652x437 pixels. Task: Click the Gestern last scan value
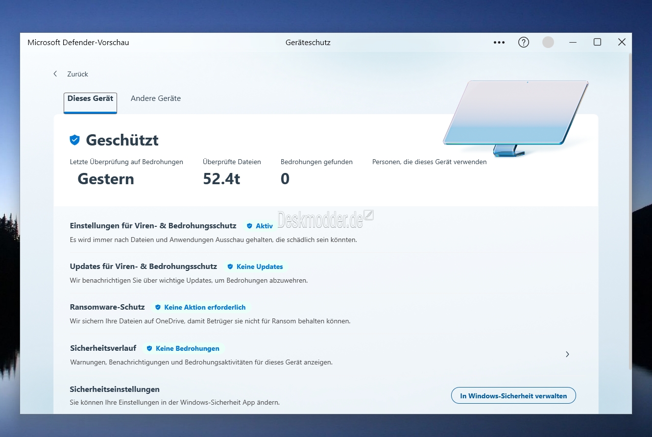106,179
